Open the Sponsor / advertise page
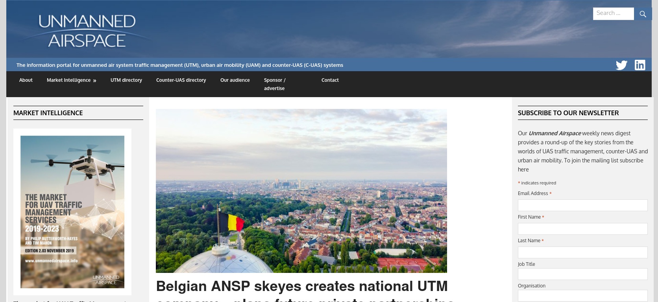Image resolution: width=658 pixels, height=302 pixels. click(275, 84)
